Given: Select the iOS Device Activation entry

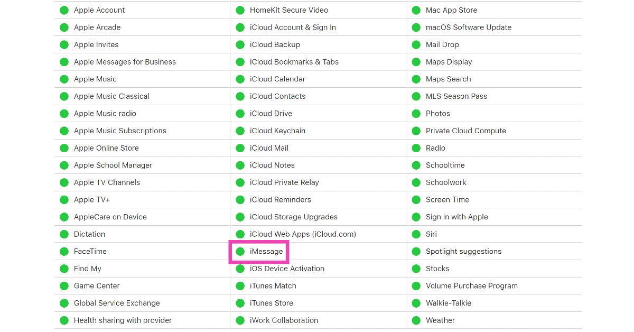Looking at the screenshot, I should pos(287,269).
